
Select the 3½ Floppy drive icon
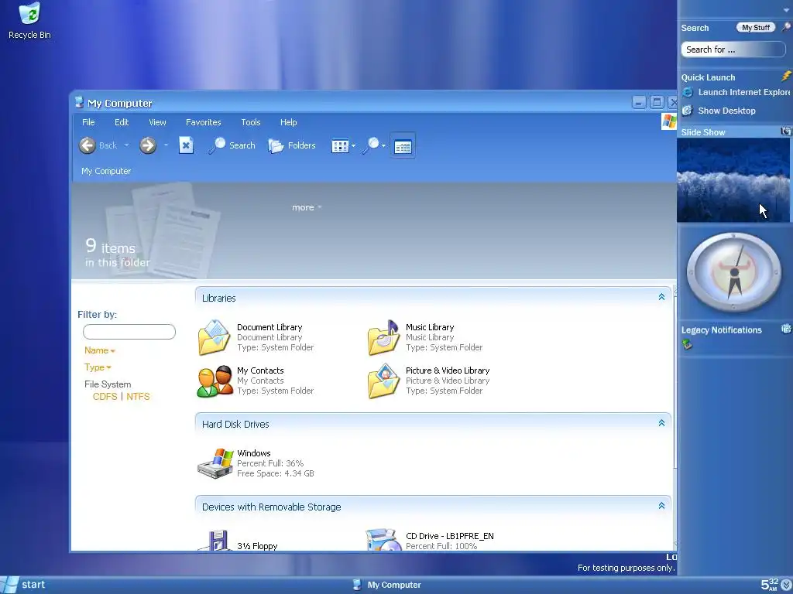215,541
